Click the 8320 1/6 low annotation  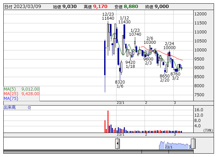pyautogui.click(x=120, y=84)
